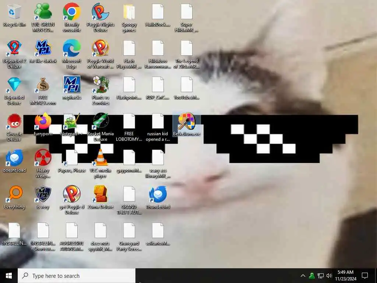This screenshot has width=377, height=283.
Task: Select the scary ass library.MR_... file
Action: click(158, 164)
